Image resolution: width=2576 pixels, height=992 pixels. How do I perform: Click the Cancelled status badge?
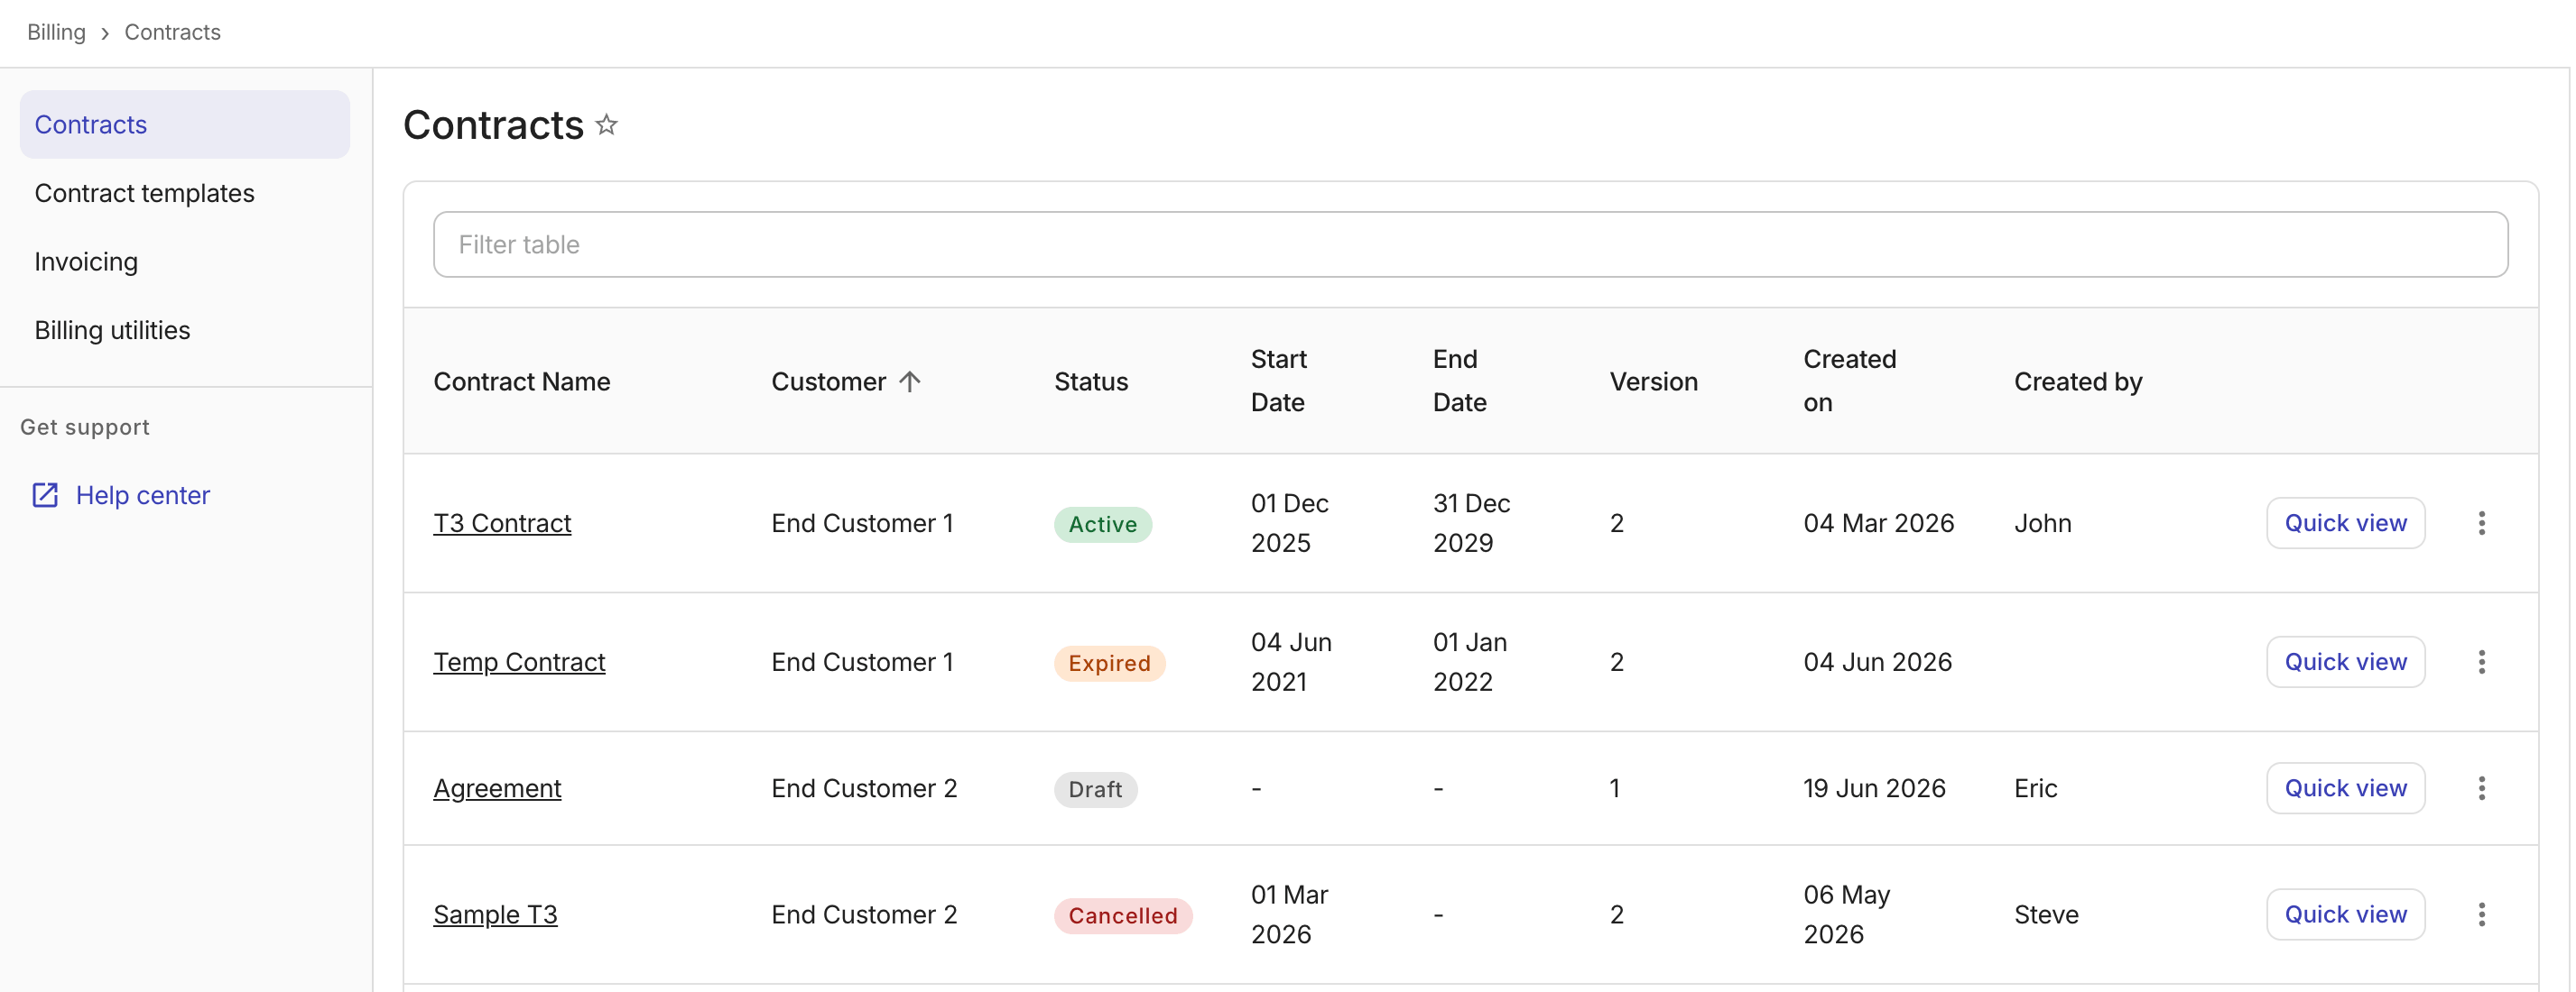click(x=1122, y=916)
